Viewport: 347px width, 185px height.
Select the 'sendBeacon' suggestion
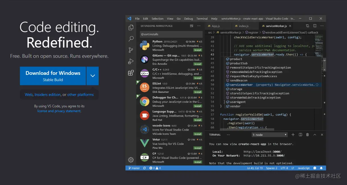(273, 81)
